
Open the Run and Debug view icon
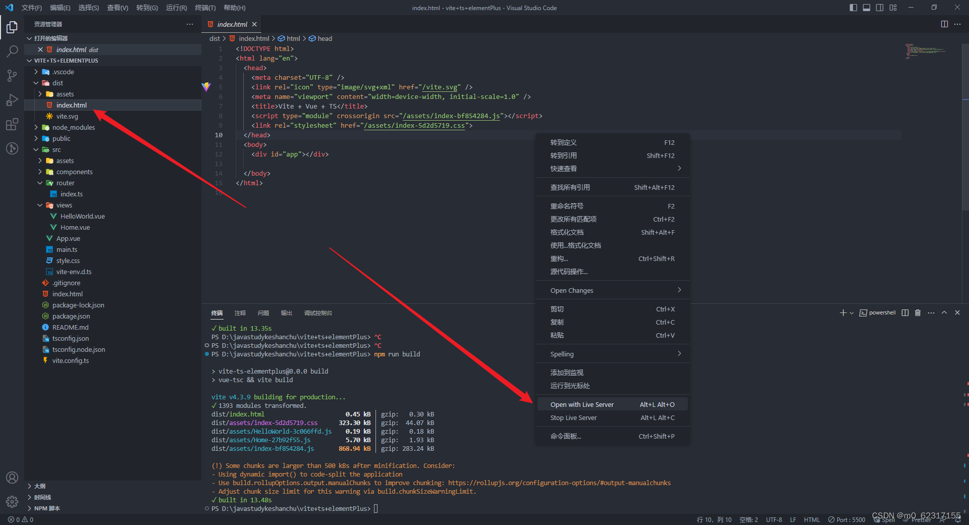click(12, 100)
